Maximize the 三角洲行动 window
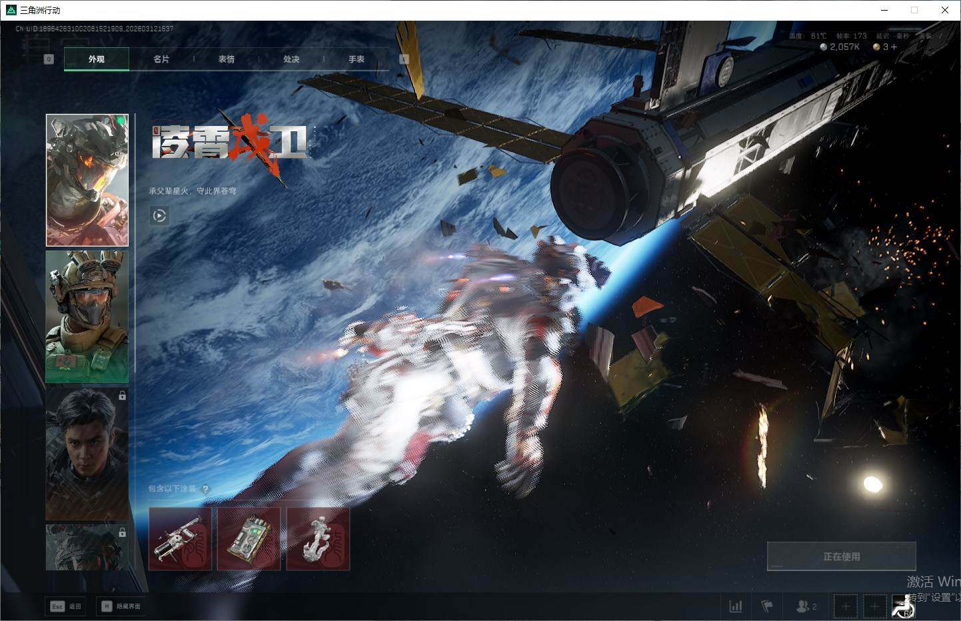 [x=914, y=10]
